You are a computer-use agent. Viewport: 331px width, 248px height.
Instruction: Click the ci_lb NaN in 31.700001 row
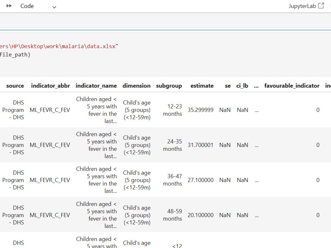point(242,145)
